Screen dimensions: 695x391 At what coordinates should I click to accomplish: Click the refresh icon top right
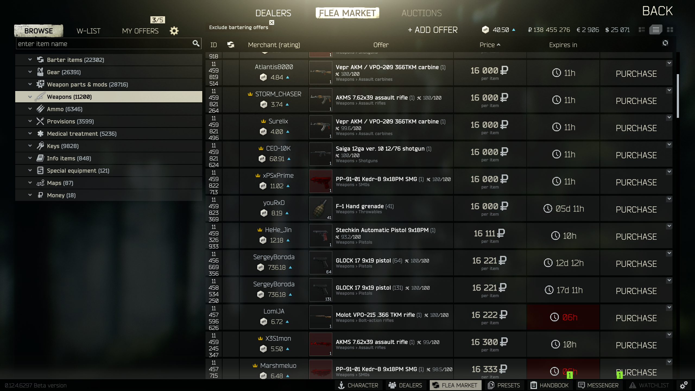click(665, 43)
